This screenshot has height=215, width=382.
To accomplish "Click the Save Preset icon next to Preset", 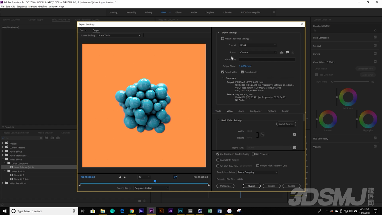I will 282,52.
